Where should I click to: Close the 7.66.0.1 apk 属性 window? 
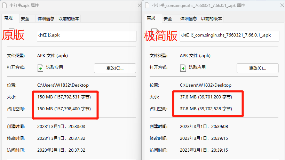tap(282, 5)
